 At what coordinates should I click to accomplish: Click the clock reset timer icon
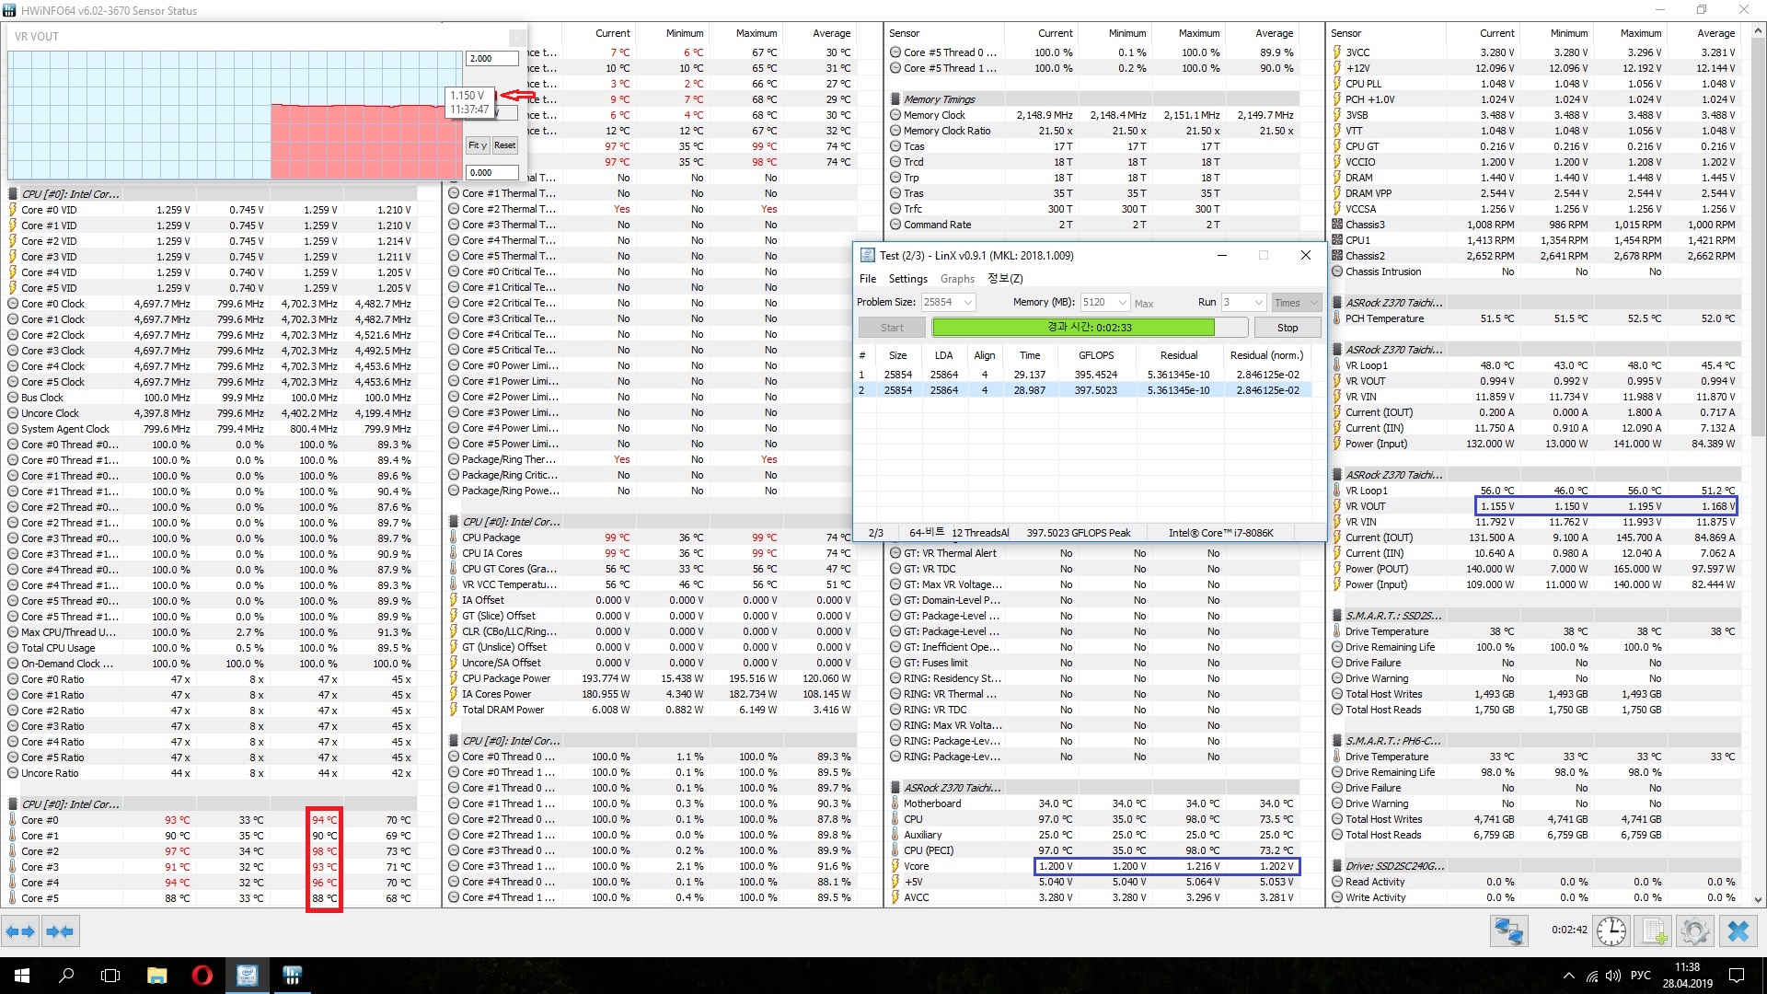point(1611,931)
